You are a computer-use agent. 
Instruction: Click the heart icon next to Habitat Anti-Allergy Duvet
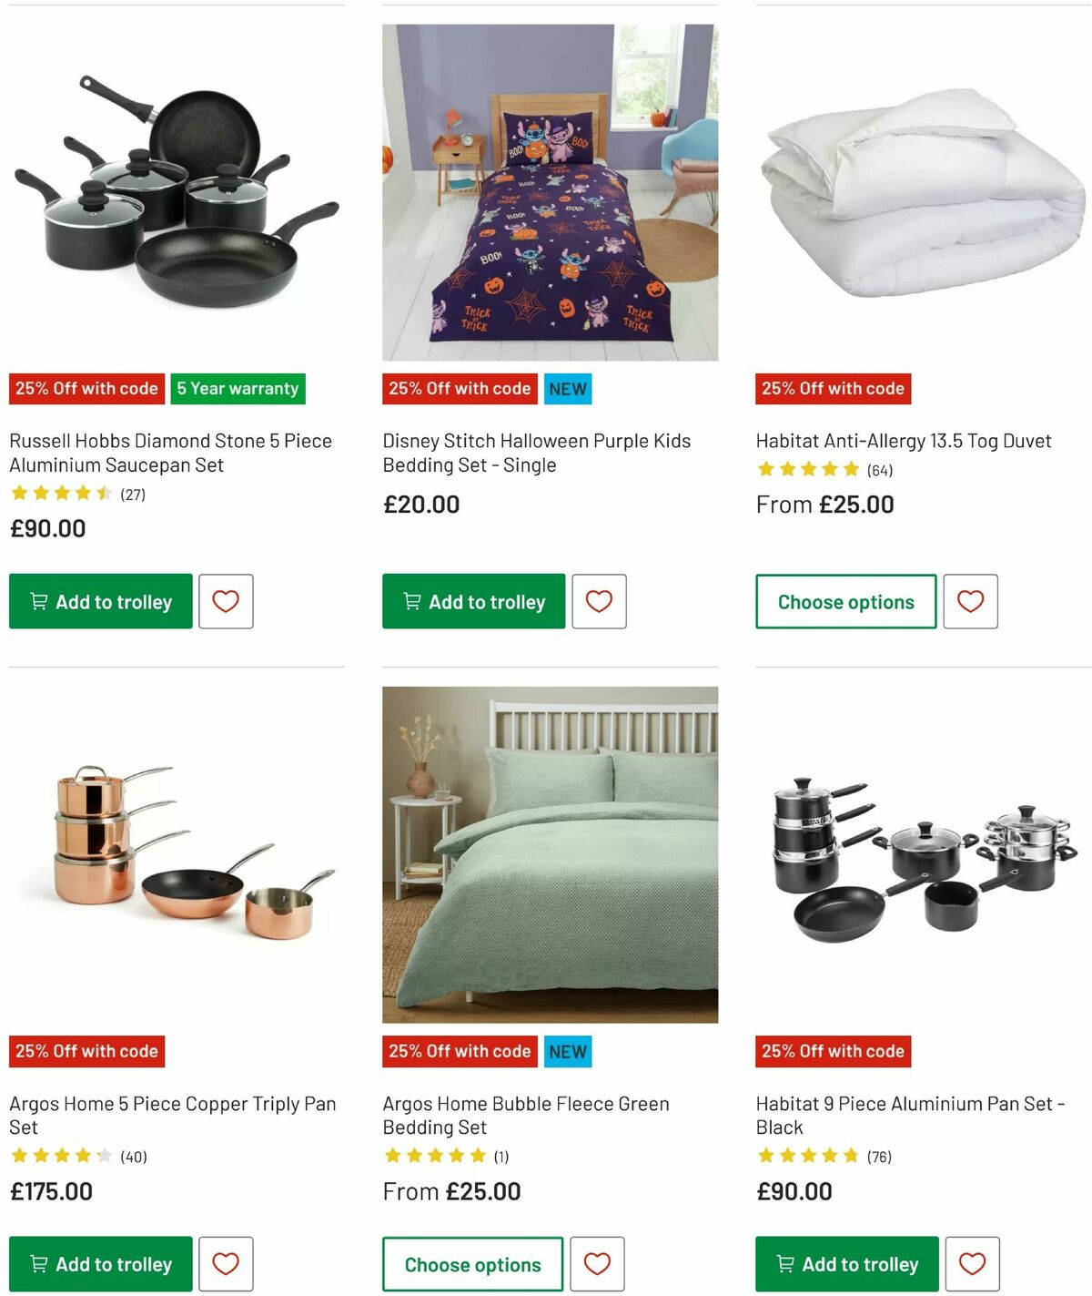pos(970,601)
